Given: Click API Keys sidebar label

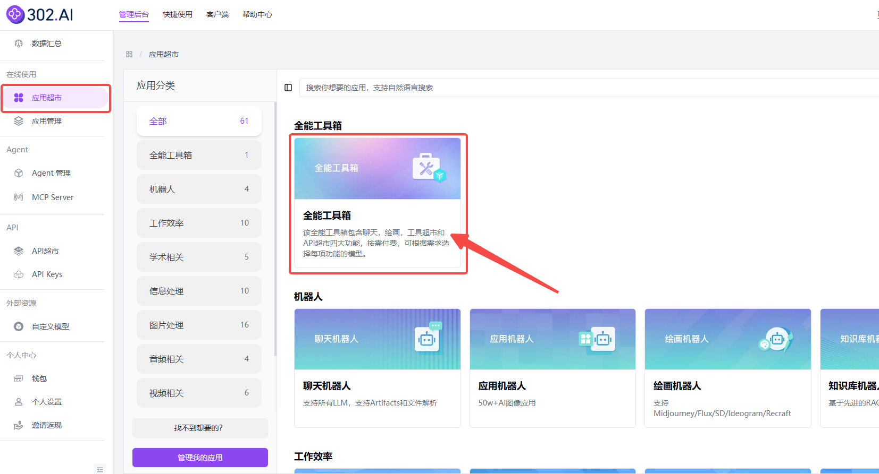Looking at the screenshot, I should point(47,274).
